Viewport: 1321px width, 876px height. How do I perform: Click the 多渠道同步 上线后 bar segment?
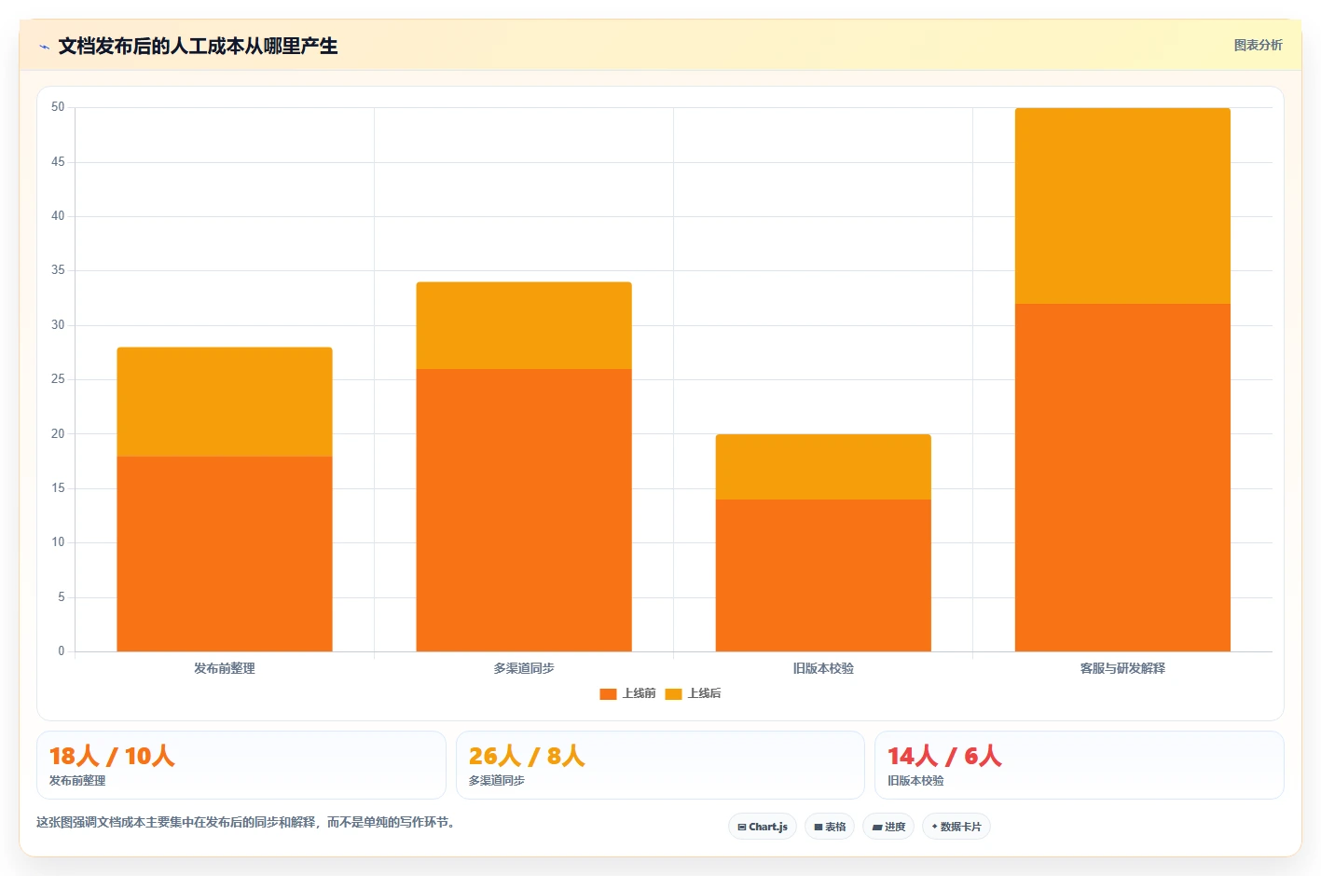(x=524, y=325)
